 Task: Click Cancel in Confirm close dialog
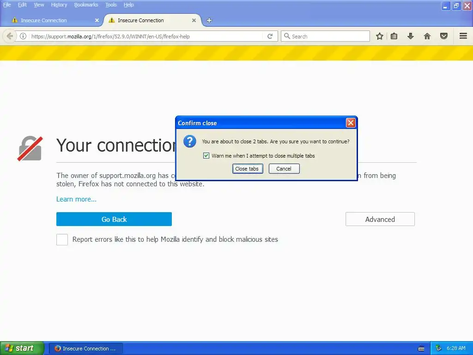(284, 169)
